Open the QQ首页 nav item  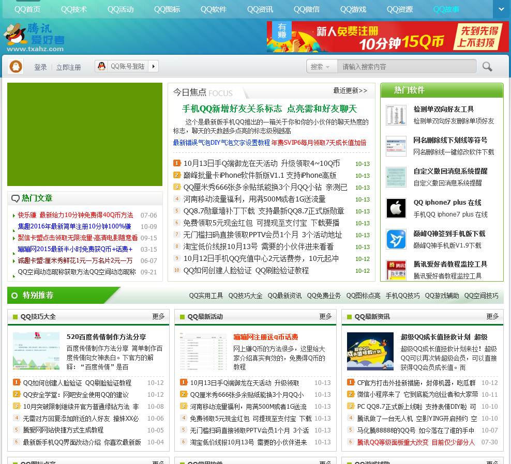[x=27, y=9]
